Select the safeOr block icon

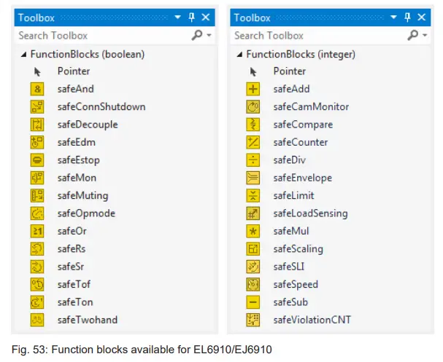[x=37, y=231]
